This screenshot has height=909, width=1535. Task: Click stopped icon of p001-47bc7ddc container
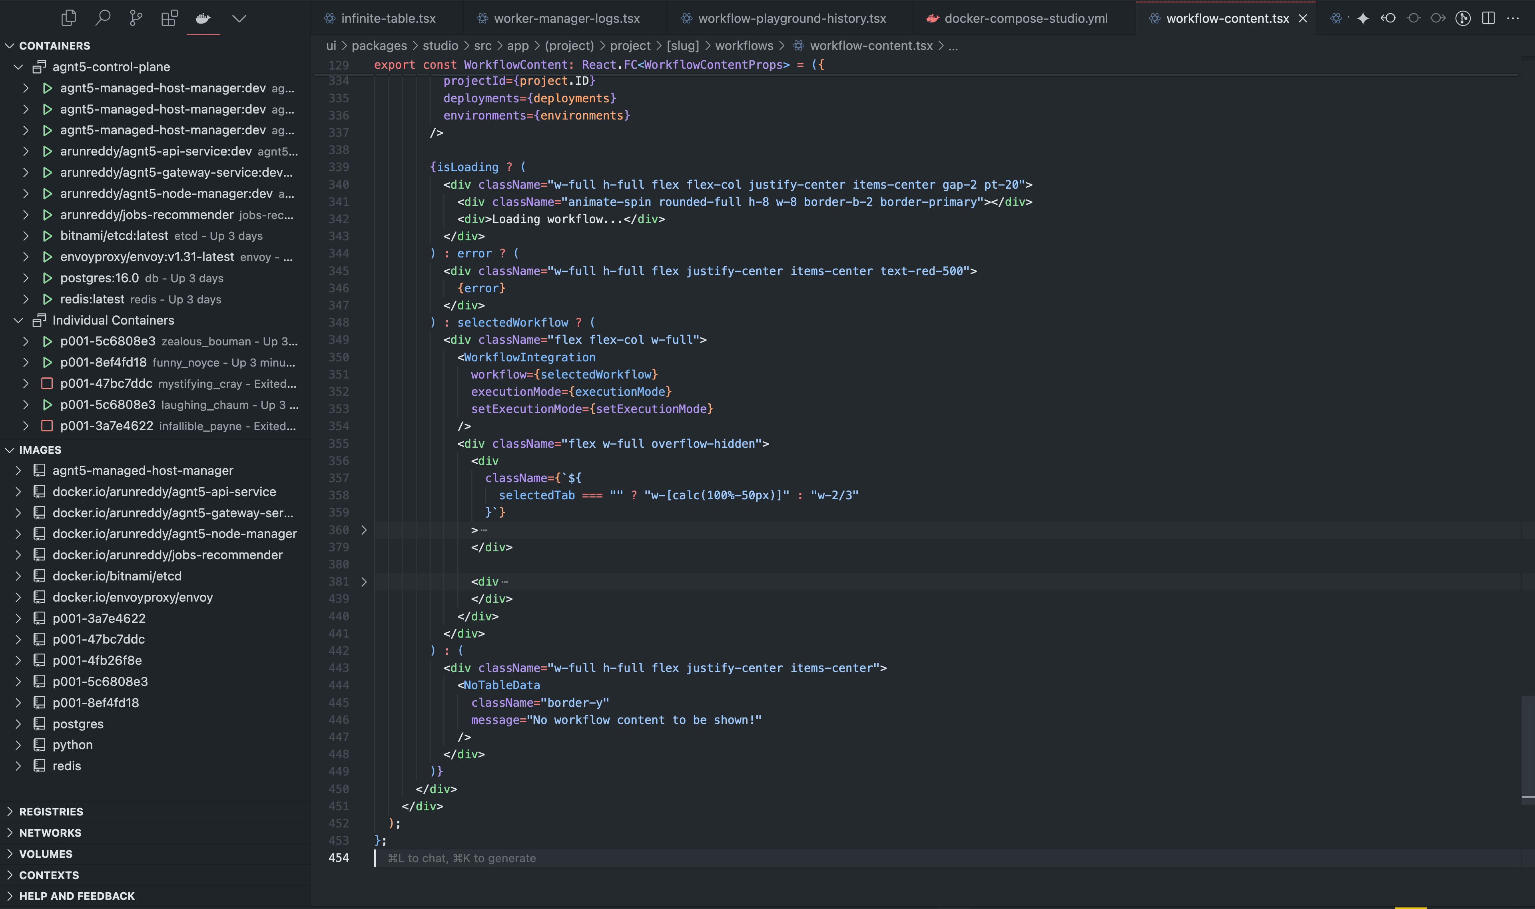coord(47,383)
